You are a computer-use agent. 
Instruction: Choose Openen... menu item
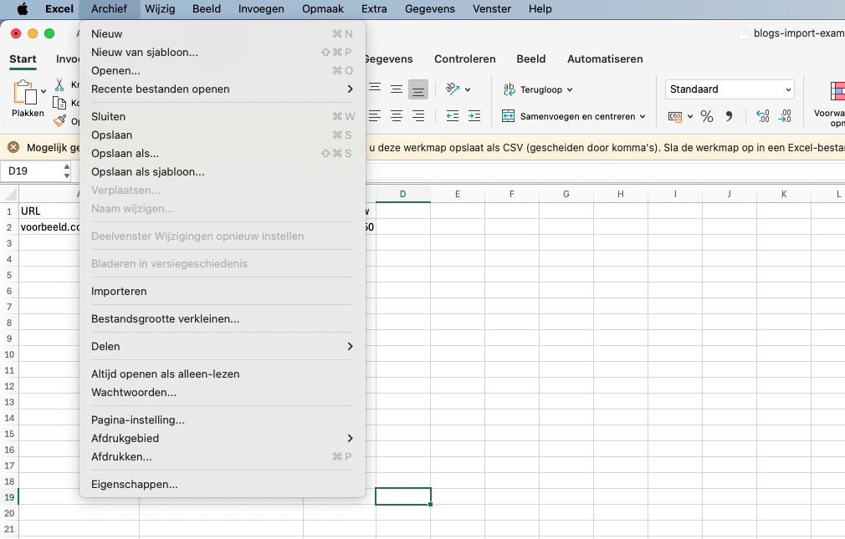[x=222, y=70]
